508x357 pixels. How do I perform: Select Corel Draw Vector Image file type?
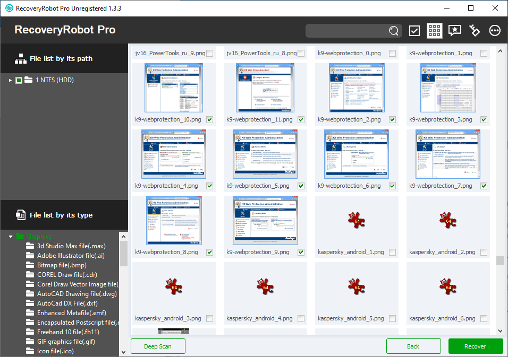pyautogui.click(x=78, y=284)
